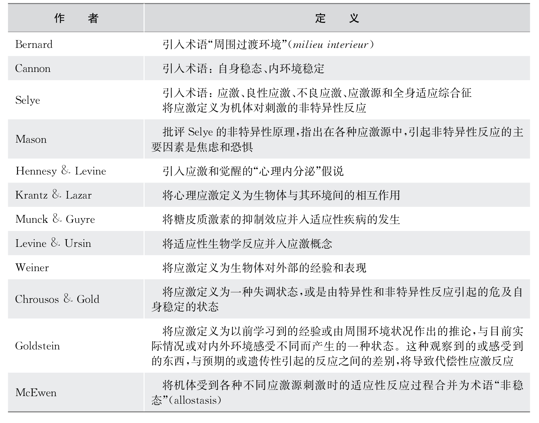Click the 作者 column header

(76, 18)
